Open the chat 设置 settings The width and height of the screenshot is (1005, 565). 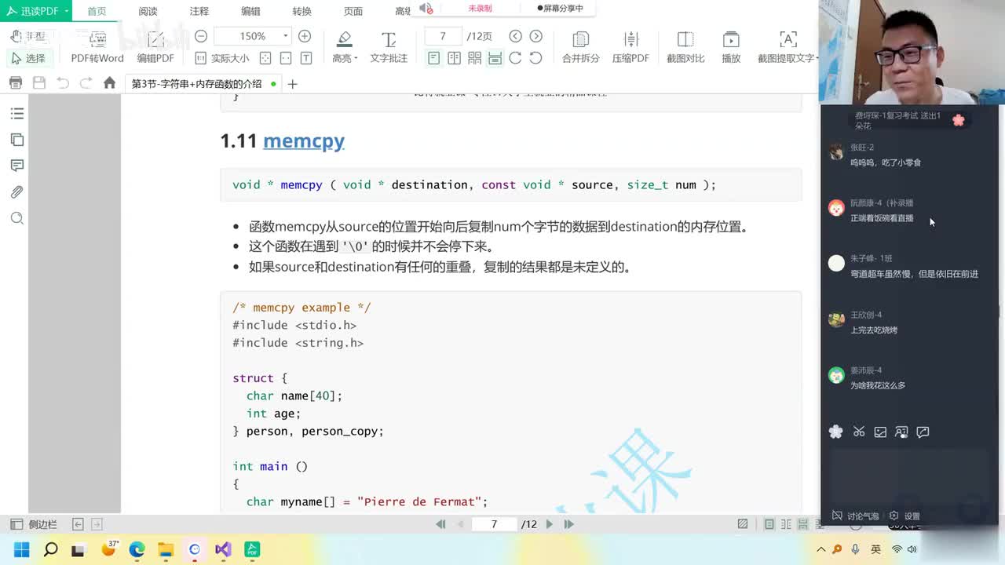[904, 516]
